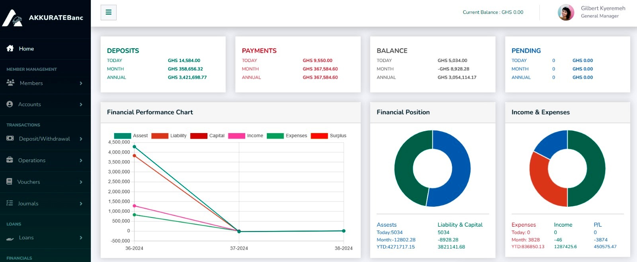The image size is (637, 262).
Task: Click the Vouchers book icon
Action: pyautogui.click(x=10, y=182)
